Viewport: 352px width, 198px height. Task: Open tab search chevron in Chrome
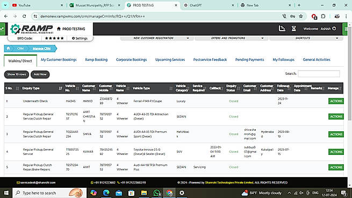pos(5,5)
